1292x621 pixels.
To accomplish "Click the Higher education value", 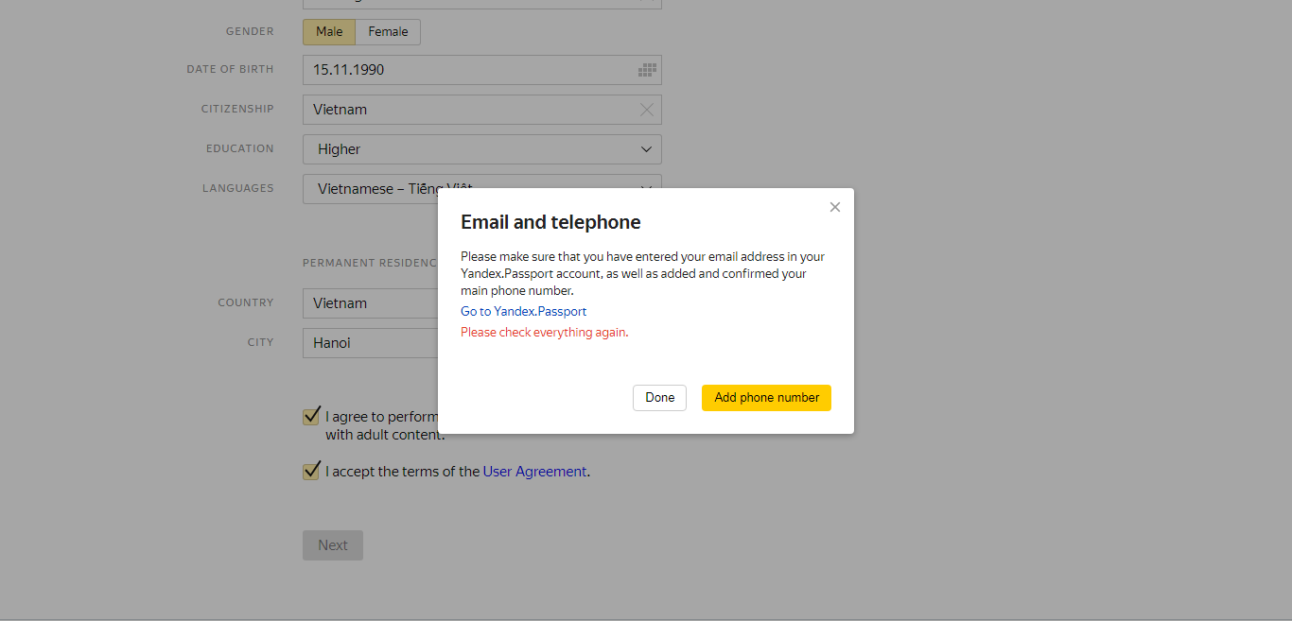I will pos(339,149).
